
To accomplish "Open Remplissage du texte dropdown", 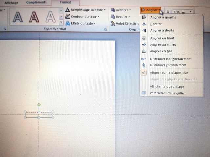I will coord(85,10).
